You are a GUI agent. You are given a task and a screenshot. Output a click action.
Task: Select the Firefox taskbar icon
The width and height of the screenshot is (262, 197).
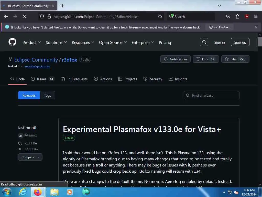point(38,192)
